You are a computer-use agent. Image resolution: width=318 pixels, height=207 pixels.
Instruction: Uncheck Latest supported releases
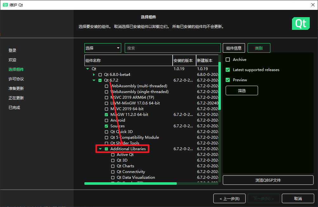pos(228,70)
